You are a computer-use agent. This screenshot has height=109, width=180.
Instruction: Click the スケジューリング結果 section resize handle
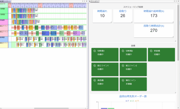click(x=175, y=41)
